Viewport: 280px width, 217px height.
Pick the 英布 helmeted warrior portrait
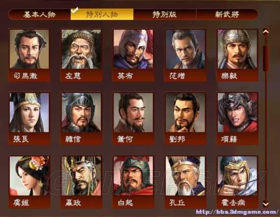(133, 49)
